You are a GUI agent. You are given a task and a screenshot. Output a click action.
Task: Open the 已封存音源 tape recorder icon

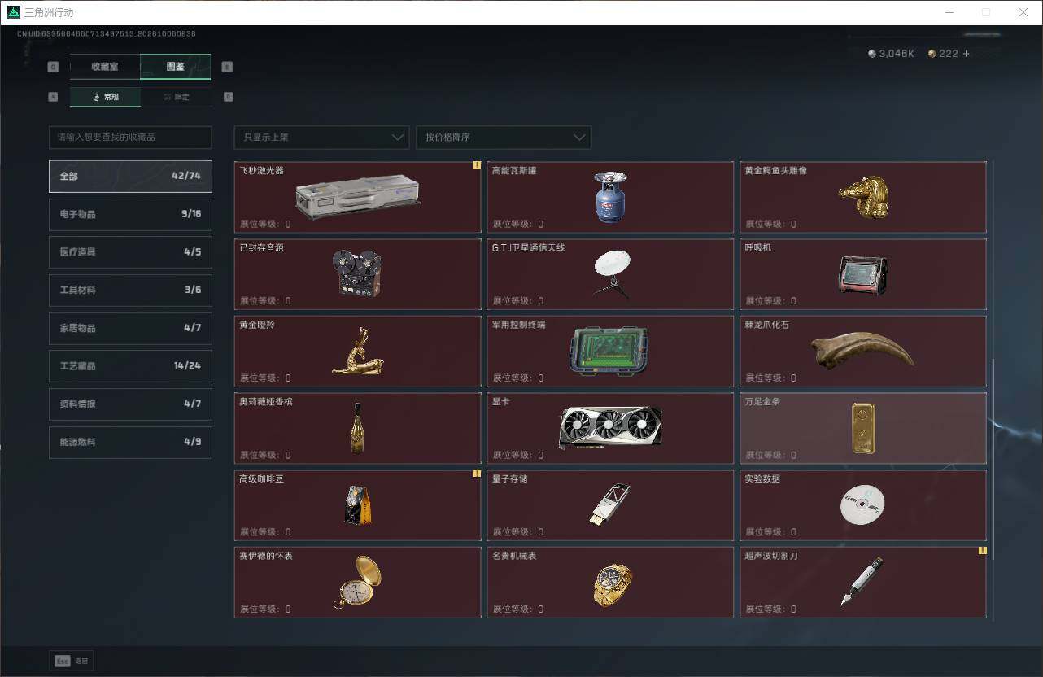pos(357,273)
